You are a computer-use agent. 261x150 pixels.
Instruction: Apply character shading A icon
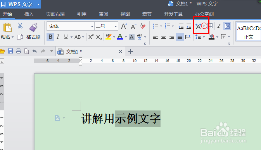(x=131, y=37)
